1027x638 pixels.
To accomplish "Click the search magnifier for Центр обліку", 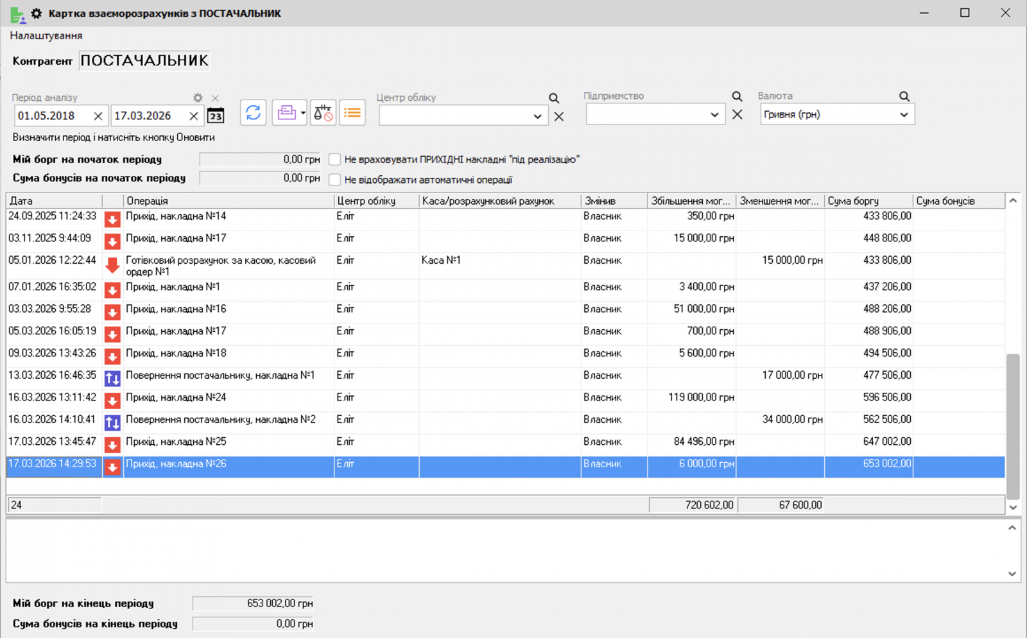I will tap(554, 98).
